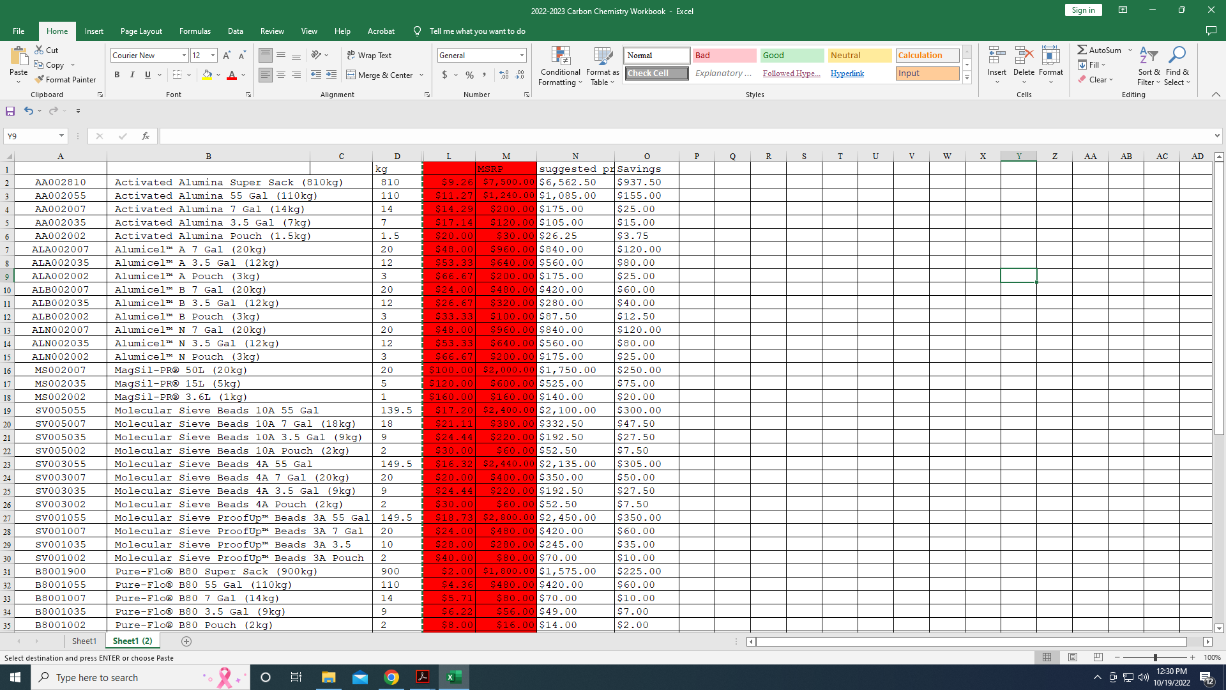Click the Delete cells icon

pos(1024,56)
